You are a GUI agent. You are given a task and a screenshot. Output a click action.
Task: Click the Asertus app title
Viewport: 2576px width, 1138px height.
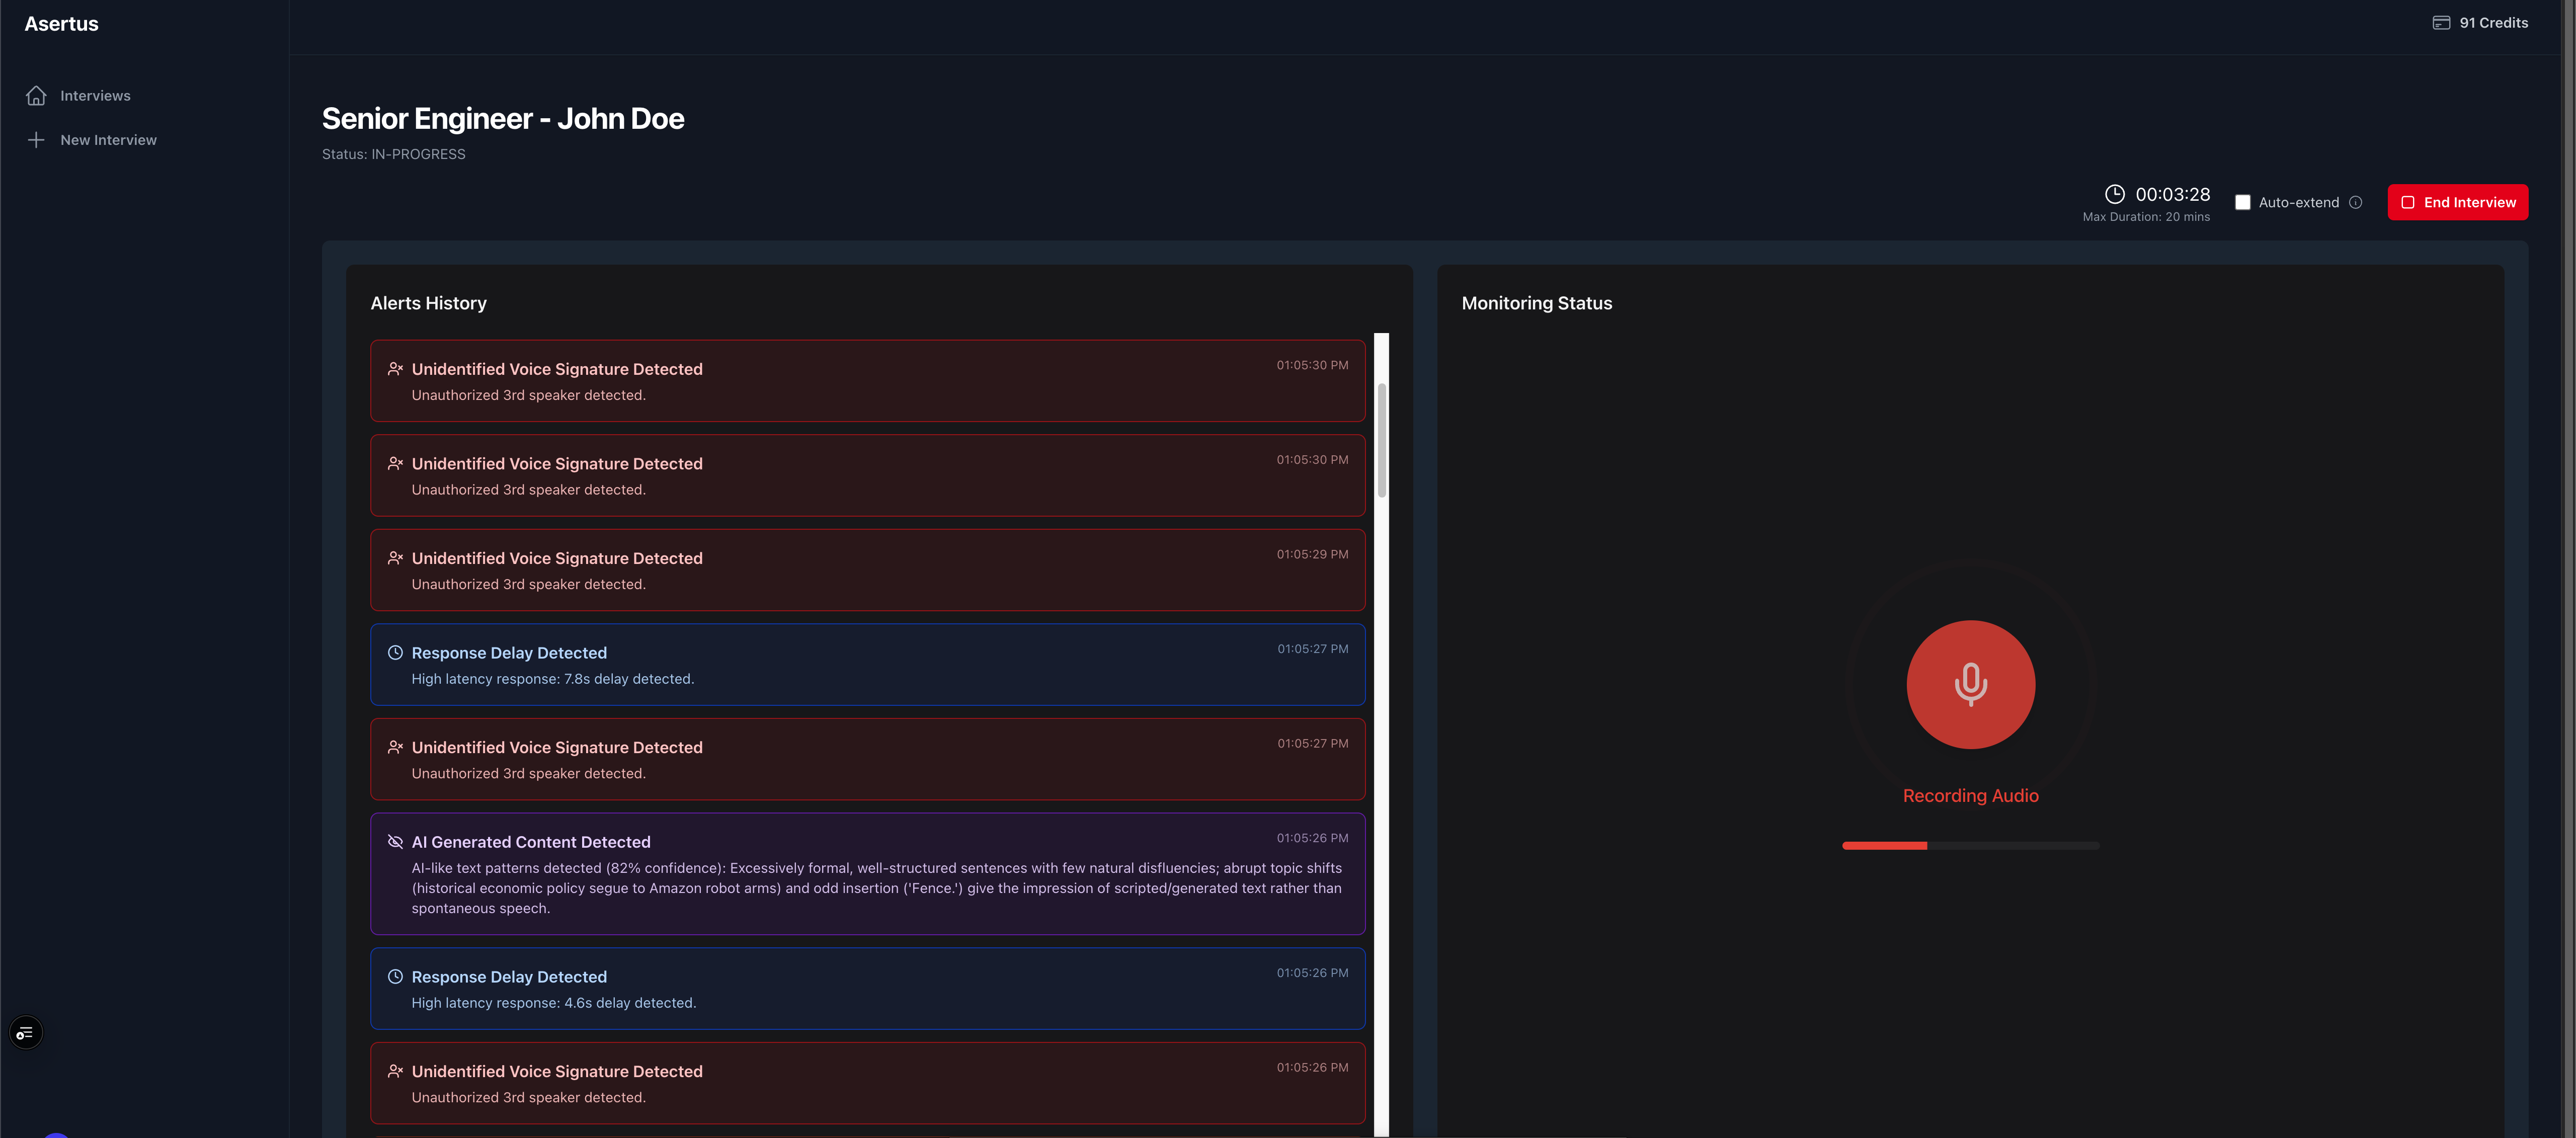click(x=61, y=23)
